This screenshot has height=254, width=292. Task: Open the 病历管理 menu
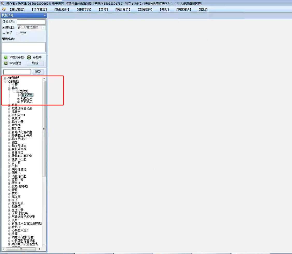[x=17, y=10]
